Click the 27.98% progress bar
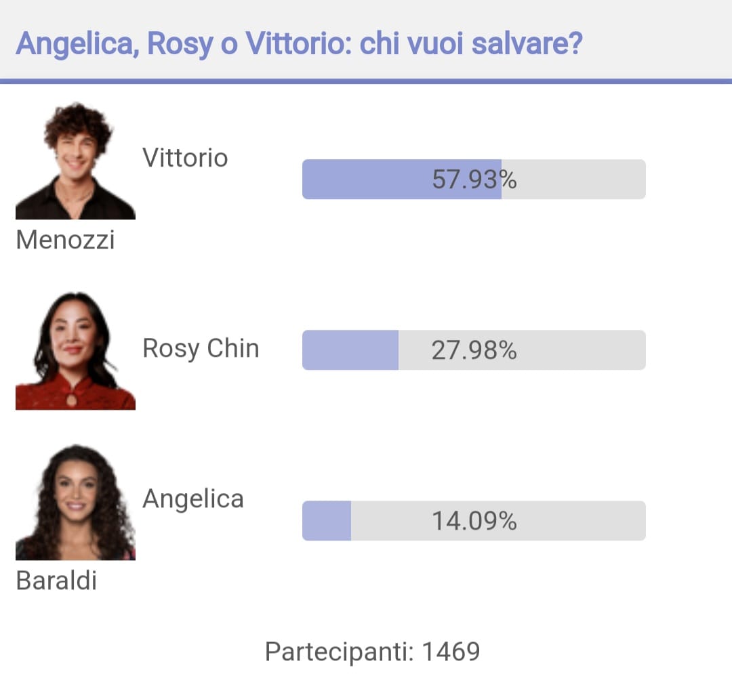This screenshot has height=674, width=732. (x=474, y=350)
